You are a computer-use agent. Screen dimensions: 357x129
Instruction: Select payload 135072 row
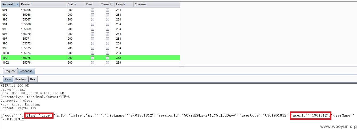tap(90, 43)
